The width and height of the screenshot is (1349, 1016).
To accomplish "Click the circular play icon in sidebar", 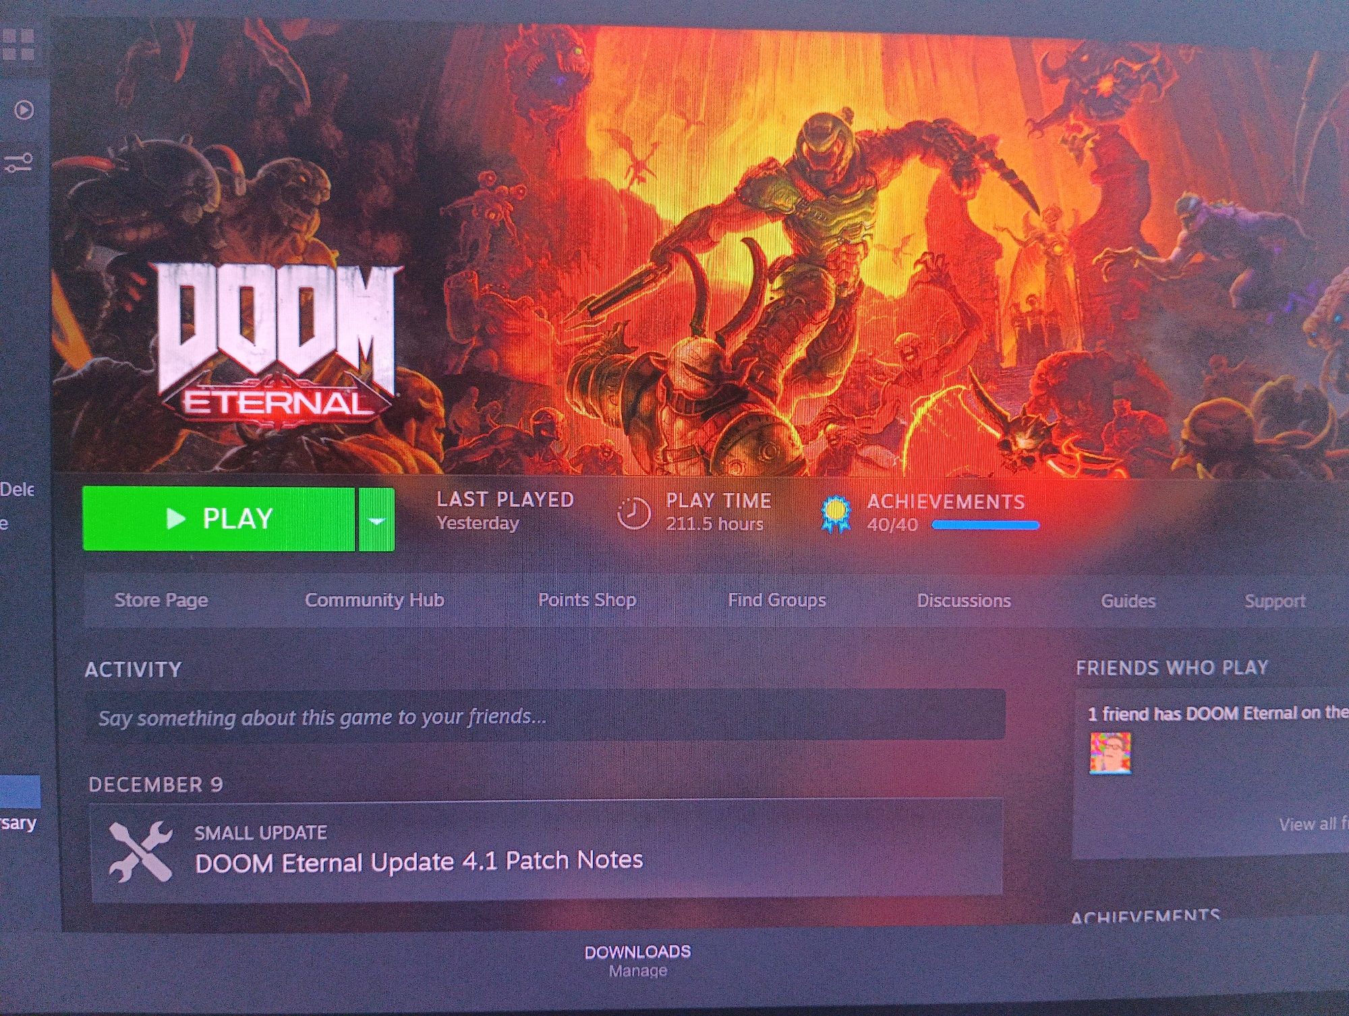I will tap(24, 109).
